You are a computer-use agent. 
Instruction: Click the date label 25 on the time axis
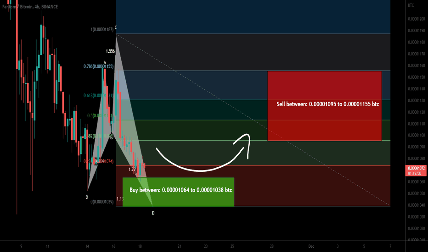pos(232,247)
